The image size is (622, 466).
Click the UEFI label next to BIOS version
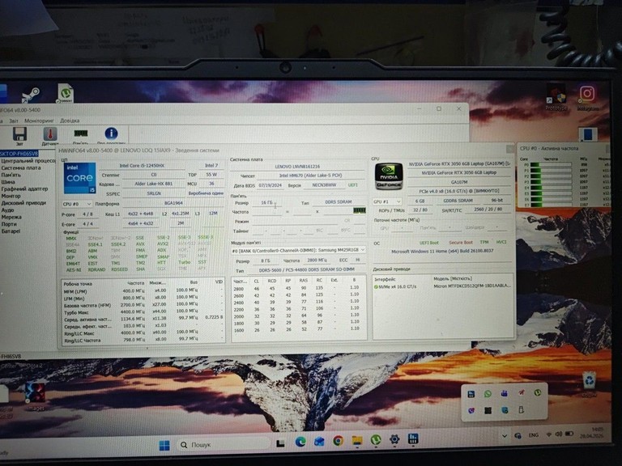click(x=352, y=185)
